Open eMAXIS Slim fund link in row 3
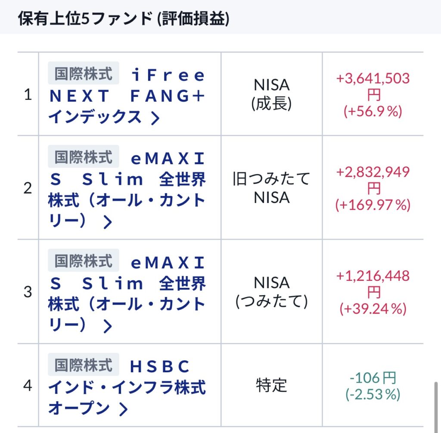This screenshot has height=433, width=441. [127, 294]
